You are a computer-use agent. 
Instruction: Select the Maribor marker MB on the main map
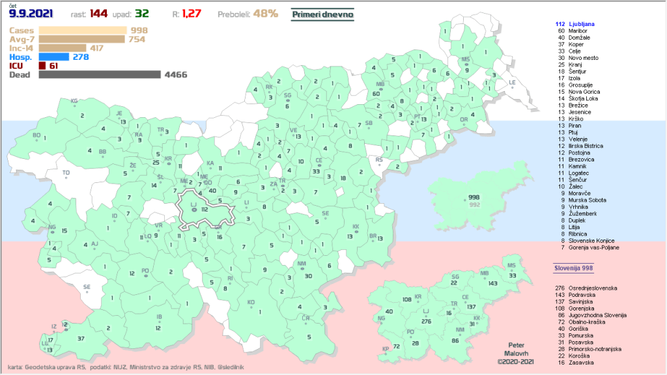(380, 85)
